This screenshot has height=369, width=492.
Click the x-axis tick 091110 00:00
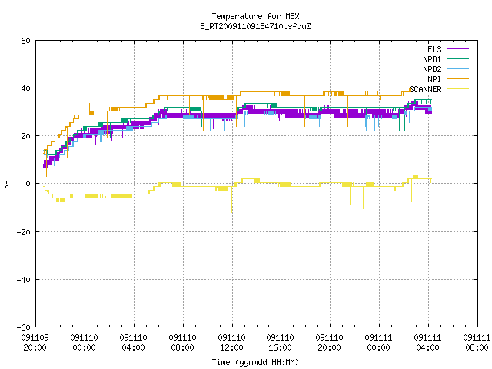85,343
